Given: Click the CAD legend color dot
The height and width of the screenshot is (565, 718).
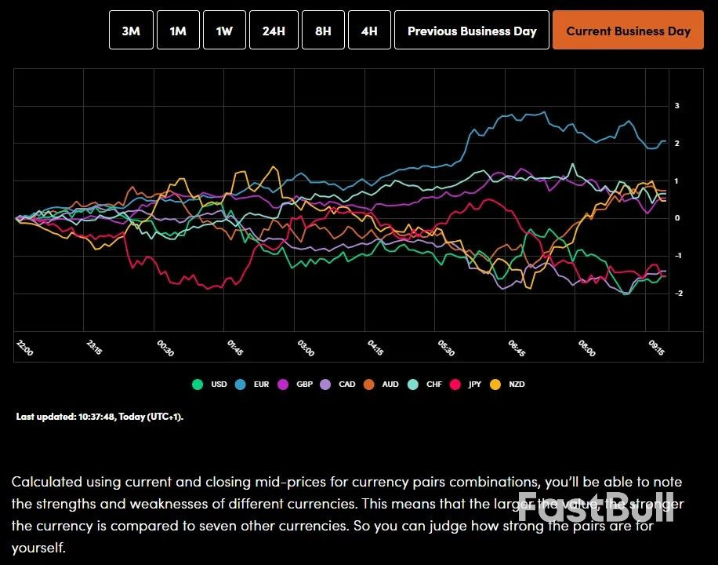Looking at the screenshot, I should pyautogui.click(x=324, y=385).
